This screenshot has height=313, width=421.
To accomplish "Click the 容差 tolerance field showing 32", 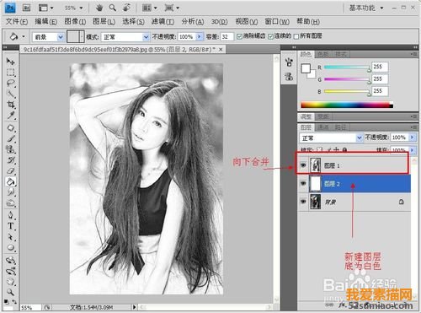I will point(226,37).
